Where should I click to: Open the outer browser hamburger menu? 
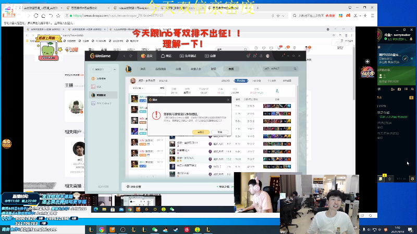[373, 16]
